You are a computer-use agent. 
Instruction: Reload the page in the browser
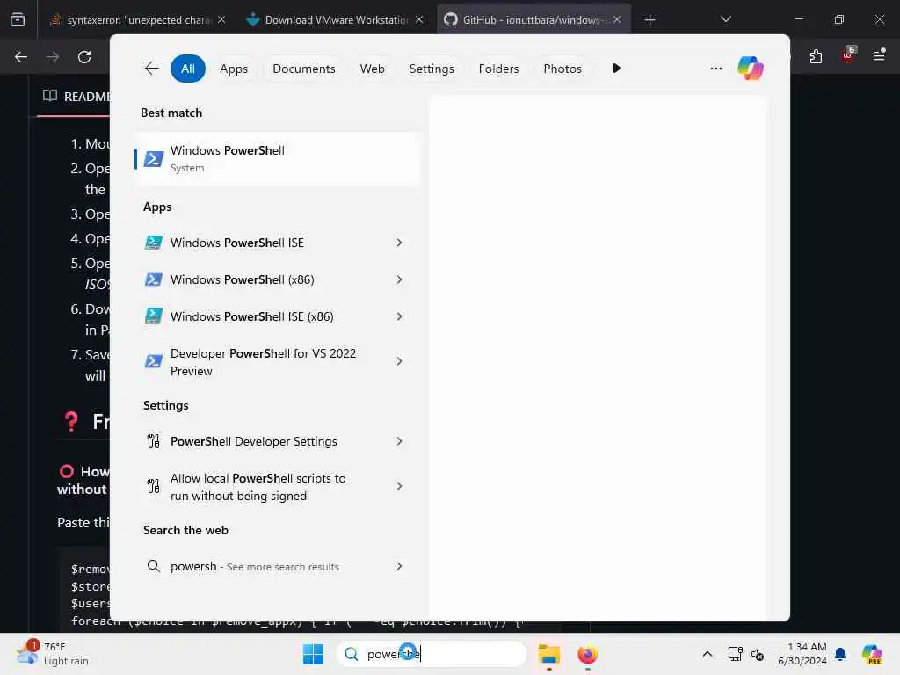(84, 57)
